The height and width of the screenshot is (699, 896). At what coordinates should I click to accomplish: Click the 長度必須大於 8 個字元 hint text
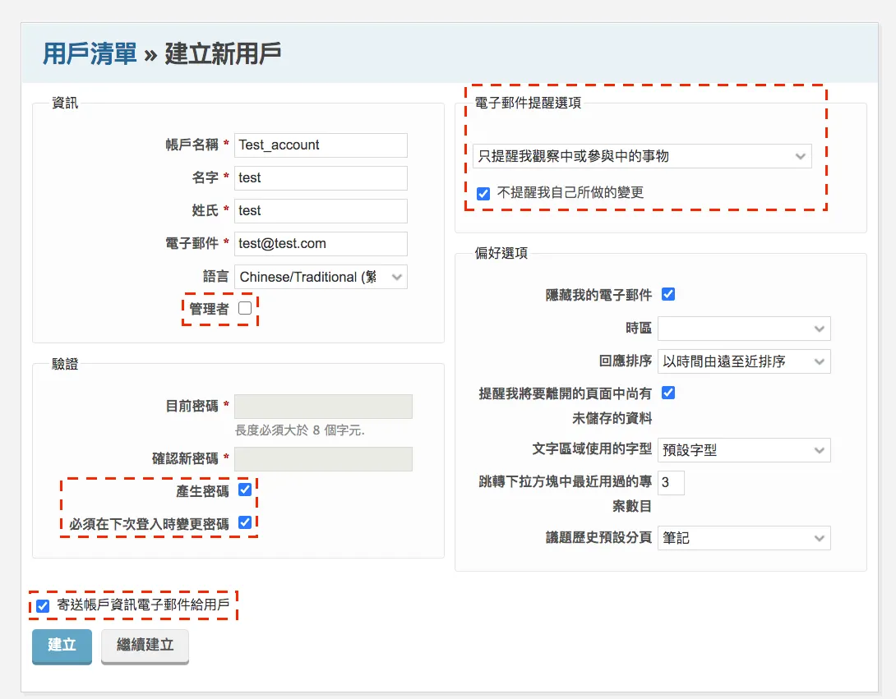[x=300, y=430]
